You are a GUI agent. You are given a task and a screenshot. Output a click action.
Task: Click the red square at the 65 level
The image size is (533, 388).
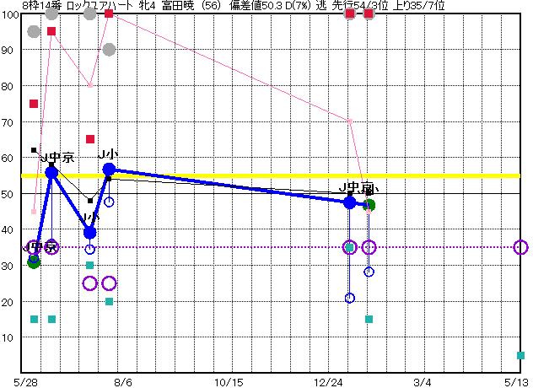[90, 139]
